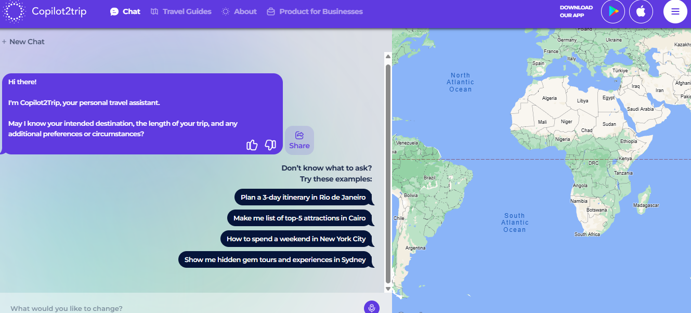Activate the microphone voice input
This screenshot has width=691, height=313.
pos(372,308)
